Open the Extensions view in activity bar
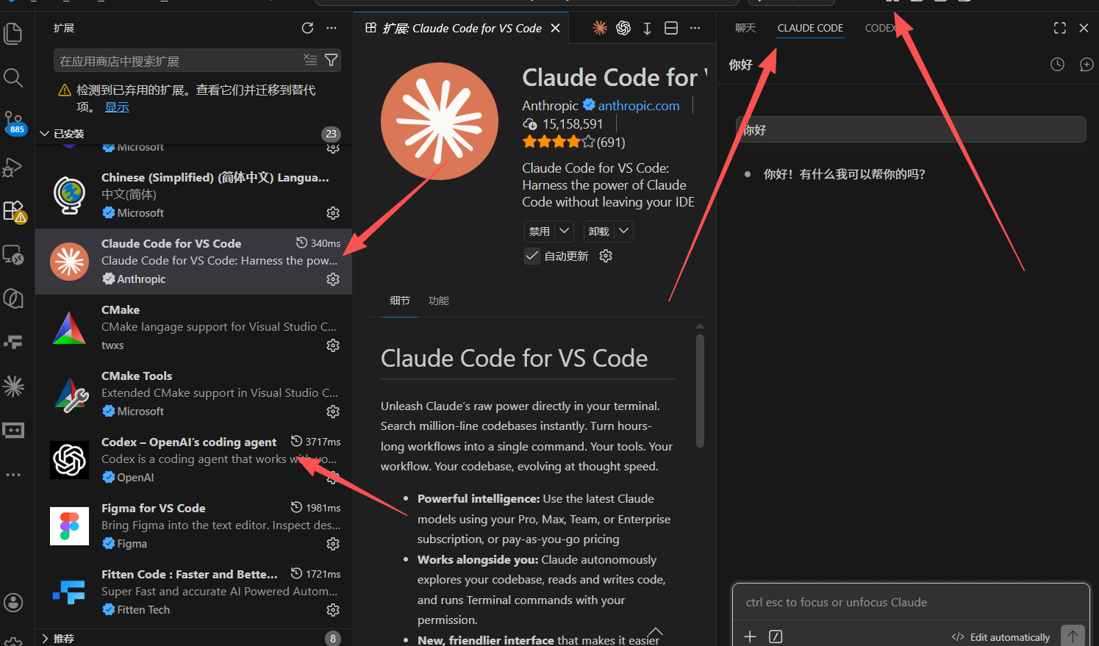The width and height of the screenshot is (1099, 646). click(13, 211)
